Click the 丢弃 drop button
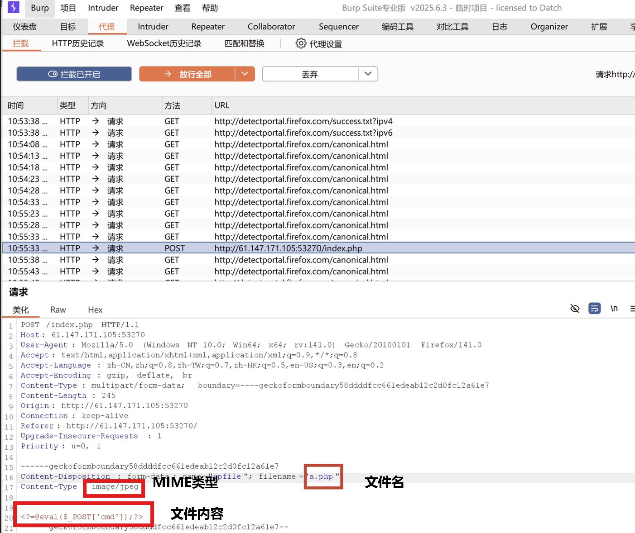 tap(310, 74)
